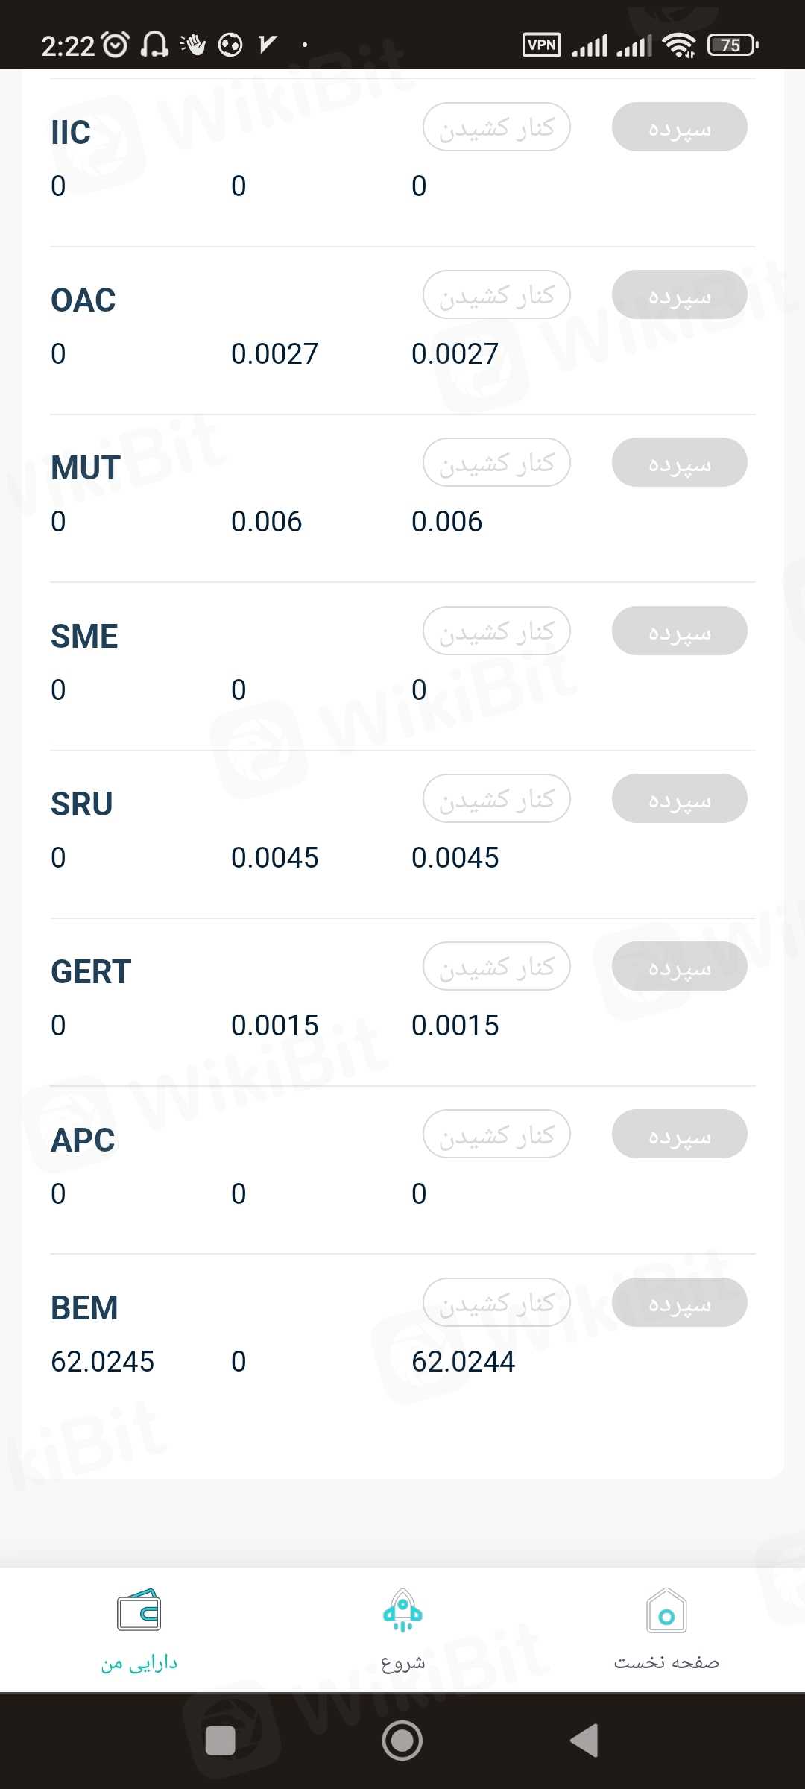Tap the battery indicator in status bar
The image size is (805, 1789).
click(733, 45)
